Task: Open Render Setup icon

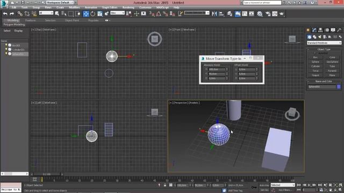Action: (268, 14)
